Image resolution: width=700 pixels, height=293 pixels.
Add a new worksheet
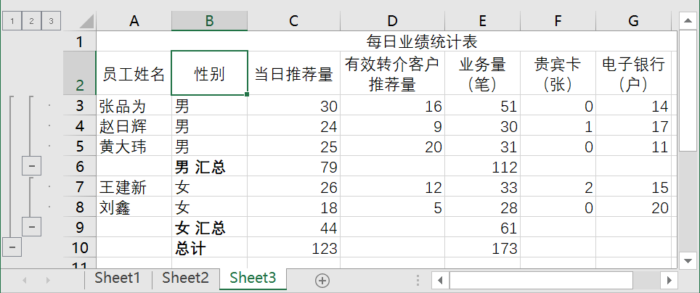tap(322, 279)
